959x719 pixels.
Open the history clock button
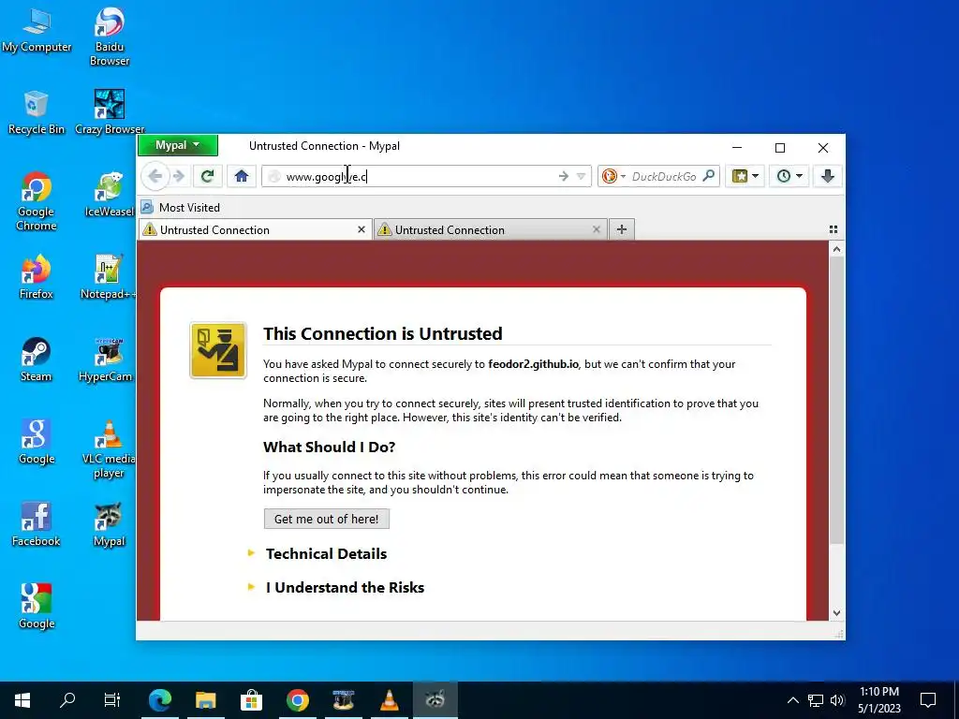[784, 176]
